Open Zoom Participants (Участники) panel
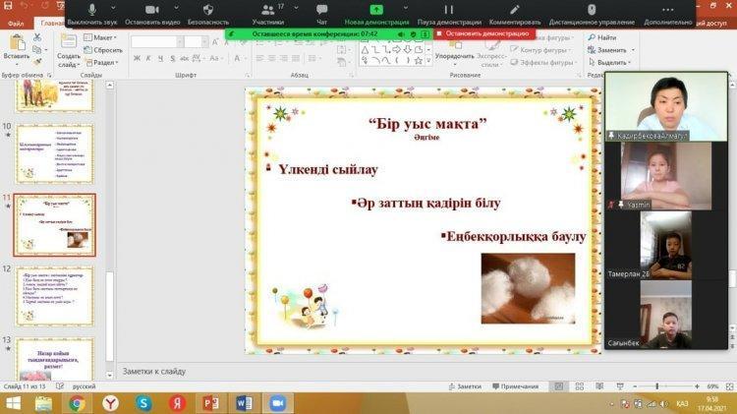 coord(268,14)
